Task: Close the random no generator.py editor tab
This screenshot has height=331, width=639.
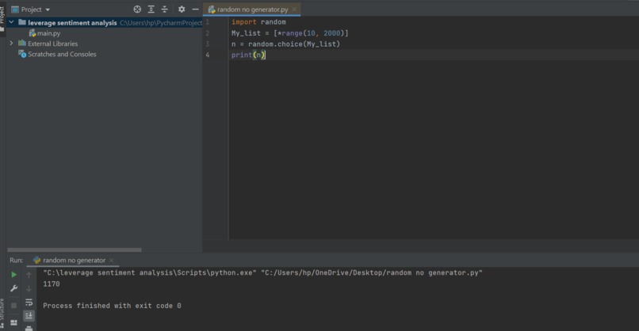Action: pyautogui.click(x=295, y=10)
